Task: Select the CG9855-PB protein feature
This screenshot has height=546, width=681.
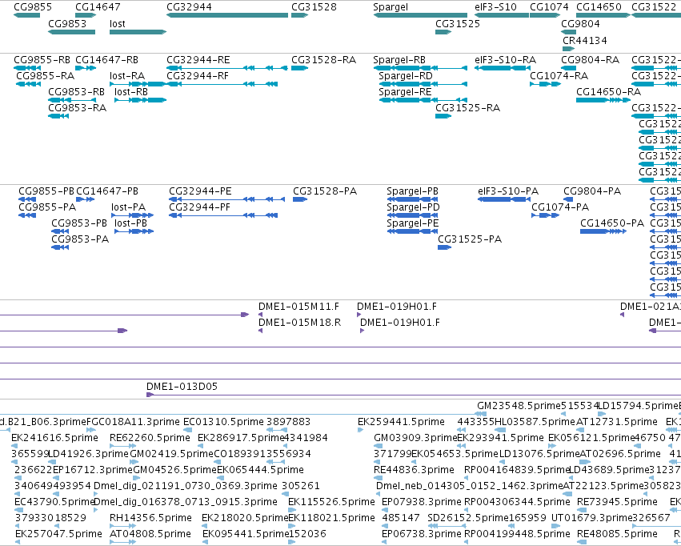Action: point(27,199)
